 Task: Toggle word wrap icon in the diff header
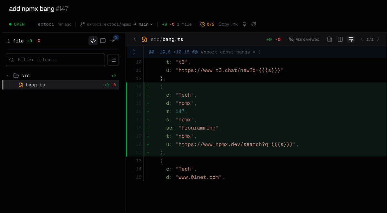coord(351,39)
